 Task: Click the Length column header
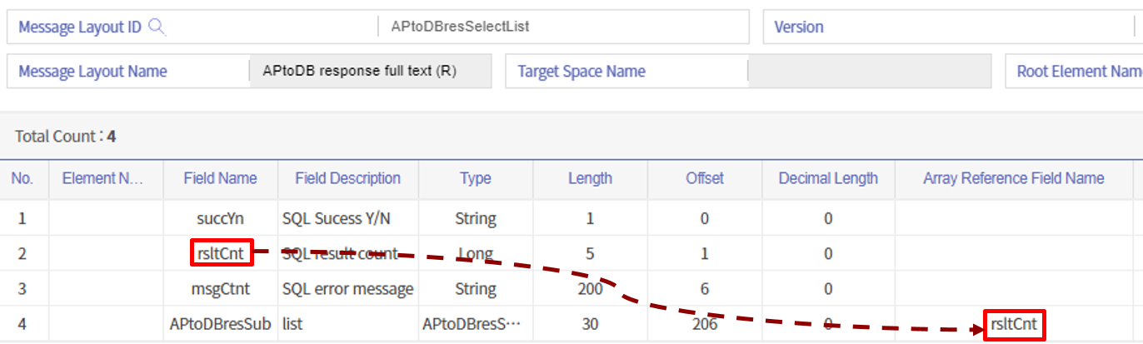pos(590,178)
